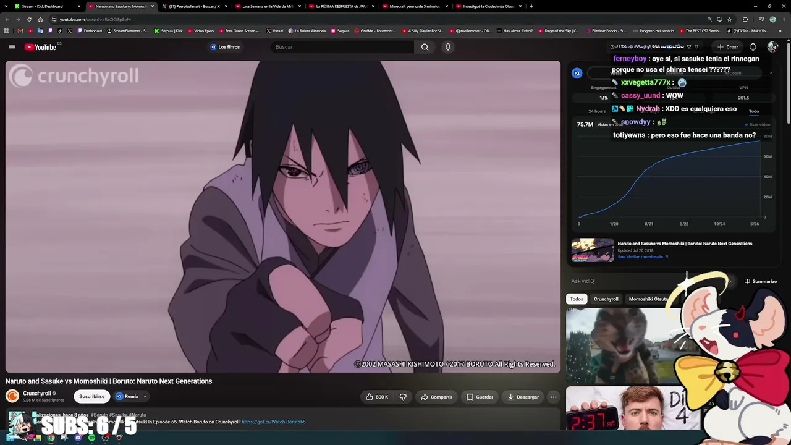Viewport: 791px width, 445px height.
Task: Open the 2:37 clock video thumbnail
Action: pos(633,409)
